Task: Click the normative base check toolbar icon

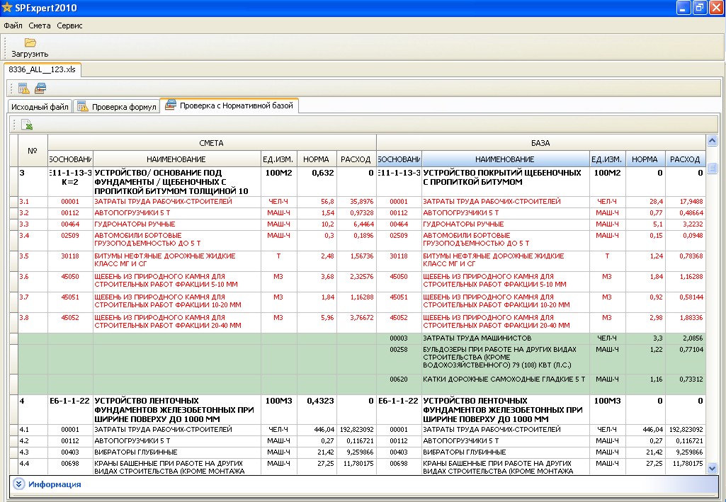Action: click(40, 89)
